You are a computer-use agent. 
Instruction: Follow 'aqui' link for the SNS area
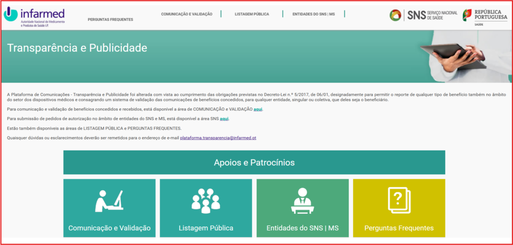tap(224, 118)
